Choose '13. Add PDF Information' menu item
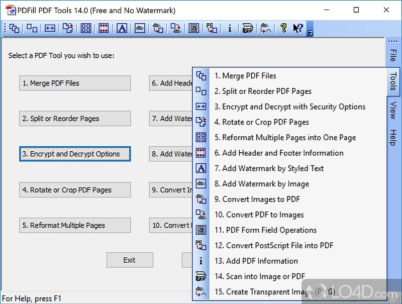This screenshot has width=402, height=304. pos(289,261)
